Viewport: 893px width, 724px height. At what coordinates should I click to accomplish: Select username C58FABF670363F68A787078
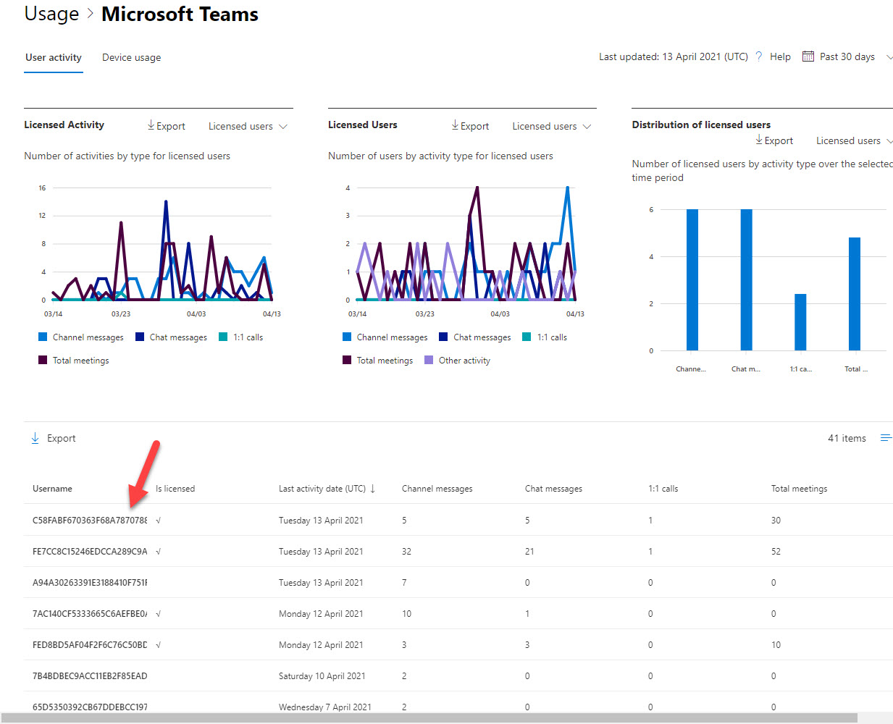90,521
